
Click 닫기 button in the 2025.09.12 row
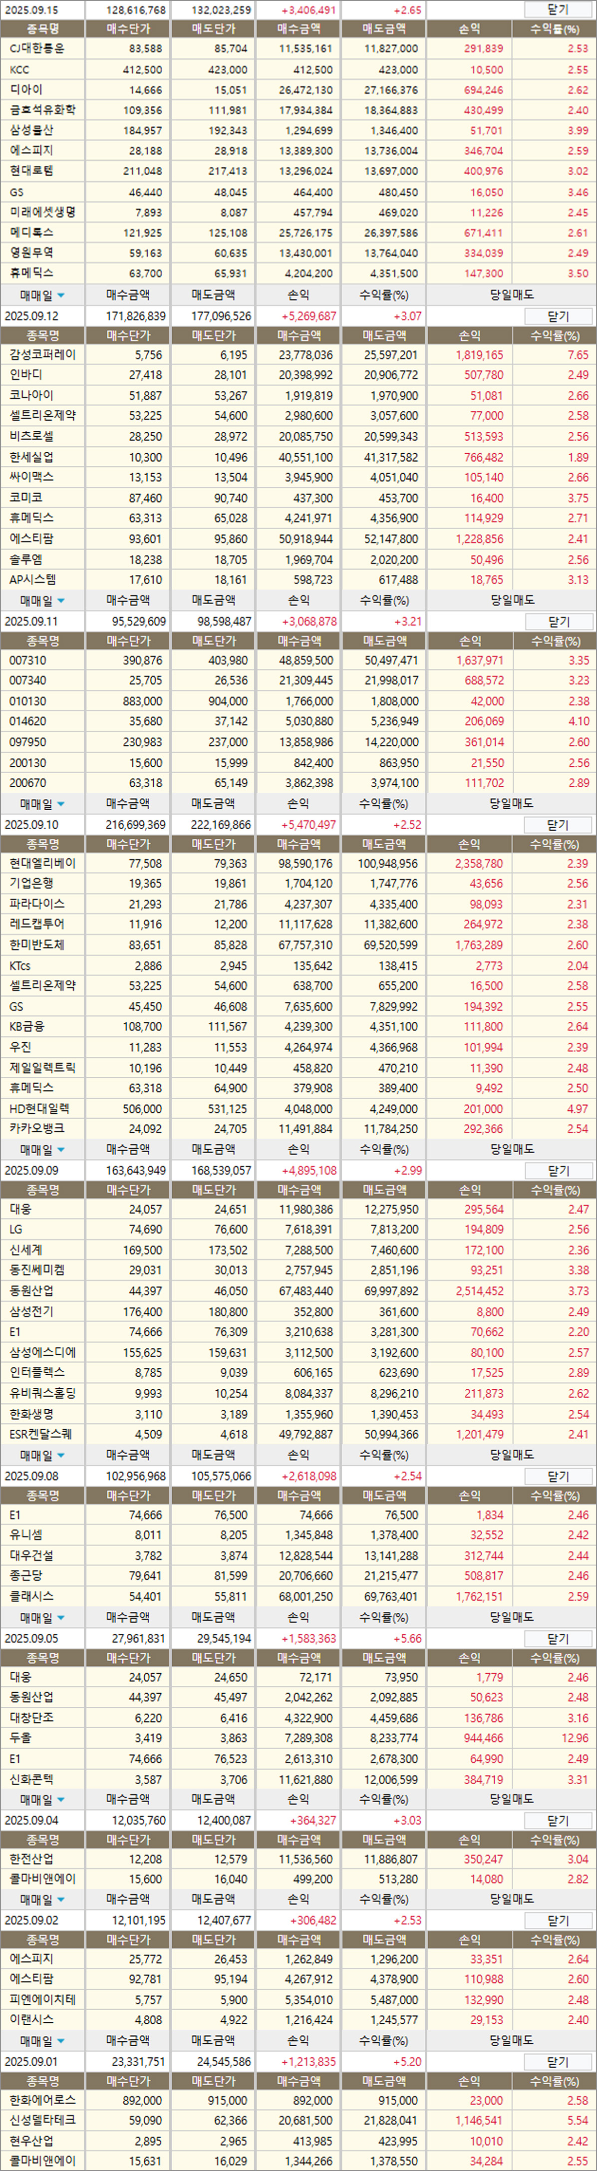pyautogui.click(x=558, y=316)
